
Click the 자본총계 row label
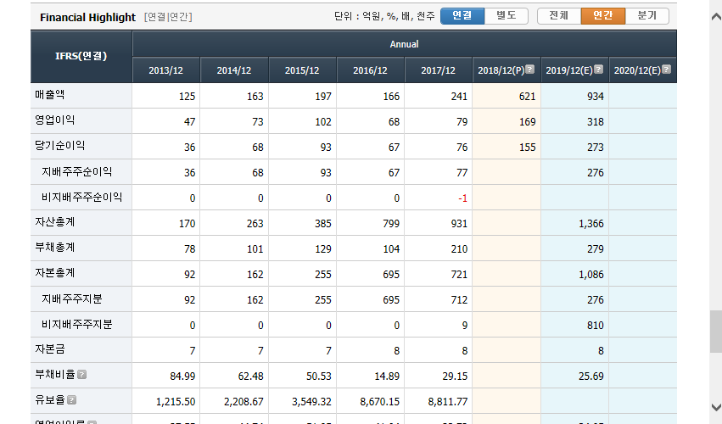tap(55, 272)
